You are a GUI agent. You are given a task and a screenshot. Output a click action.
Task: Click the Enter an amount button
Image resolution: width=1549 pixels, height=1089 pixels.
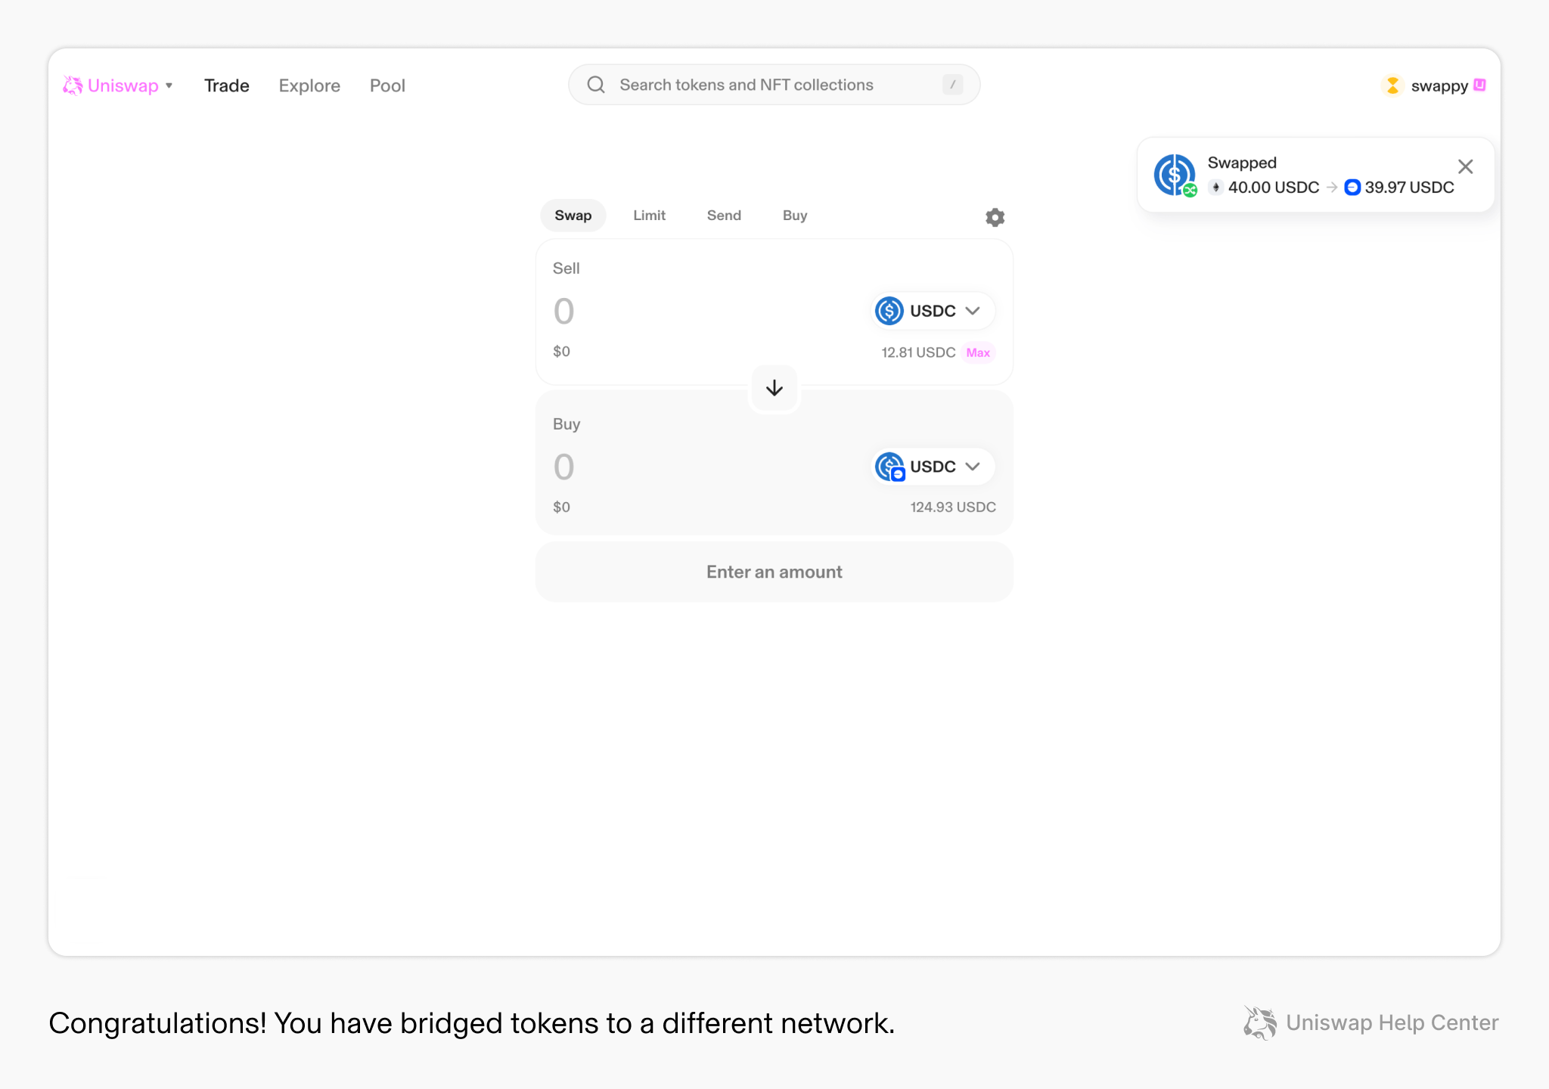[x=774, y=572]
